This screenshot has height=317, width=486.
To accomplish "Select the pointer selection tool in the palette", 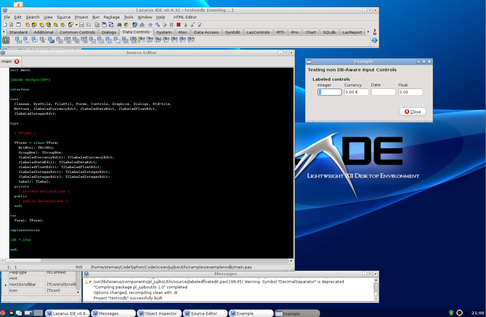I will click(x=6, y=40).
